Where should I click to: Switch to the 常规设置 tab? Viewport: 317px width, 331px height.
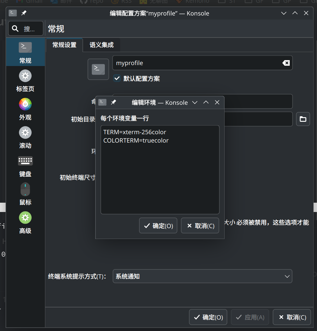pyautogui.click(x=65, y=45)
